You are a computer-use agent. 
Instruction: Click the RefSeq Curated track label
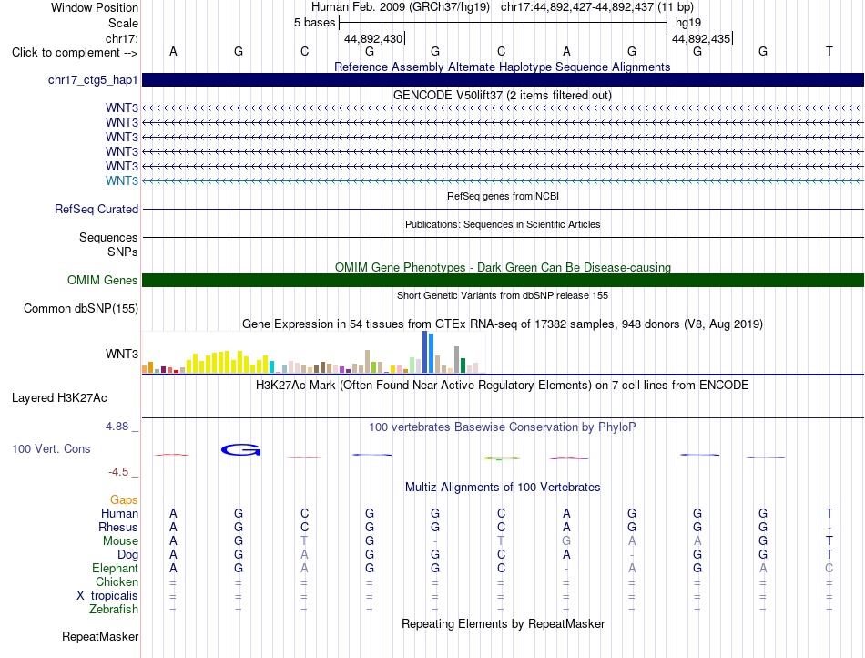pos(97,210)
